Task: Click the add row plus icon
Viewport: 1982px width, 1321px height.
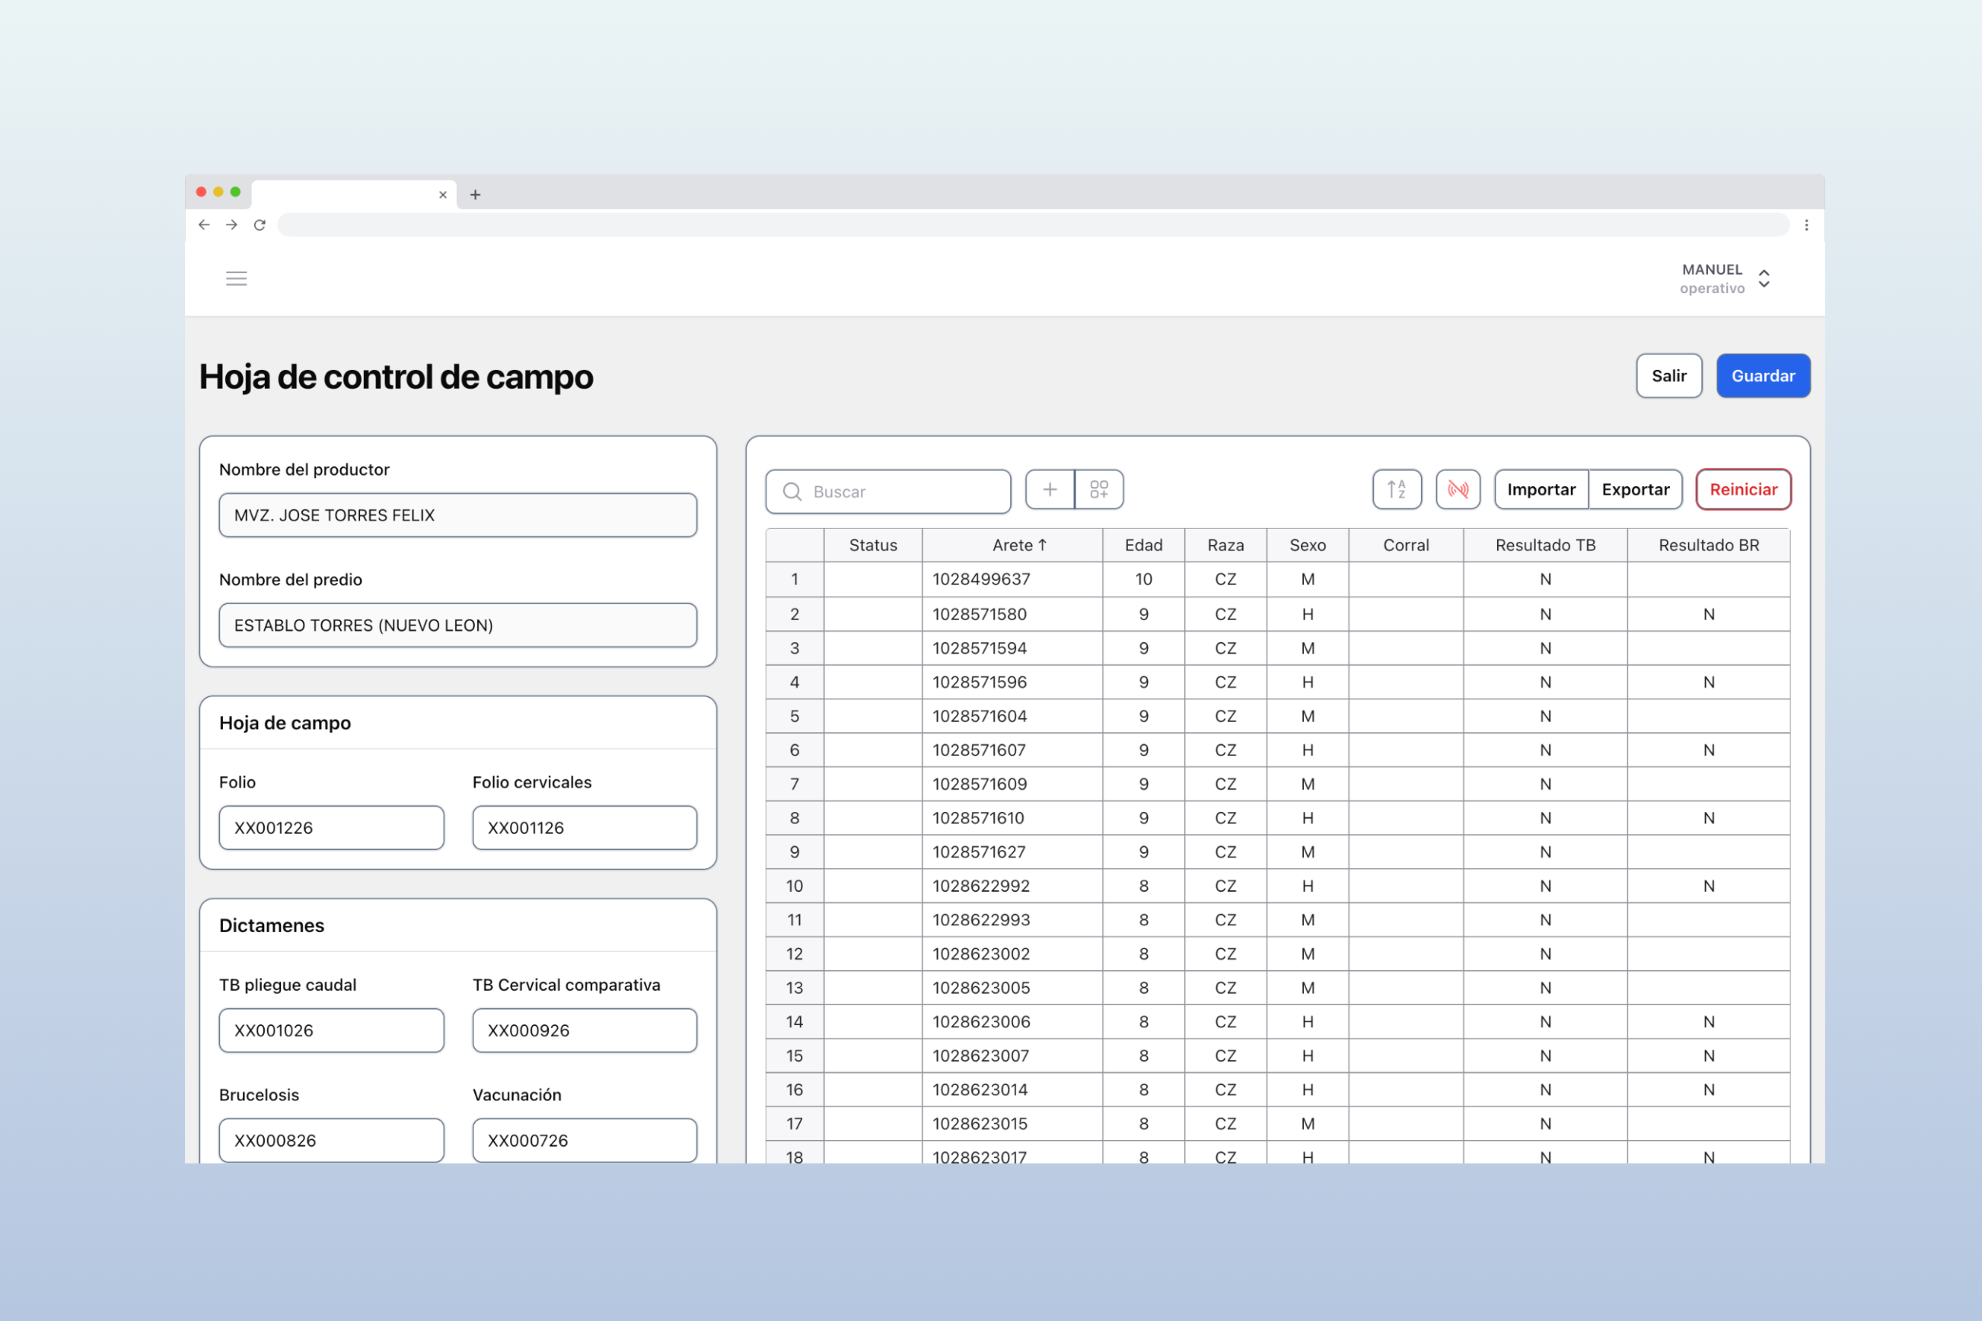Action: [x=1050, y=489]
